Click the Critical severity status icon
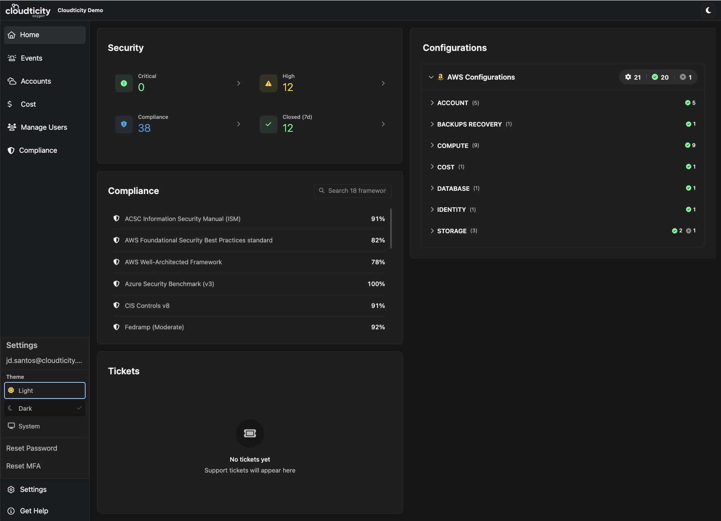The width and height of the screenshot is (721, 521). (x=124, y=83)
